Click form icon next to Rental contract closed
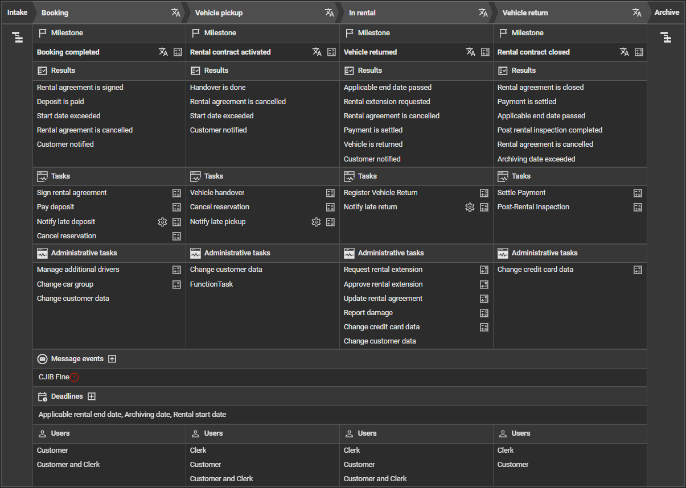Viewport: 686px width, 488px height. (x=639, y=52)
